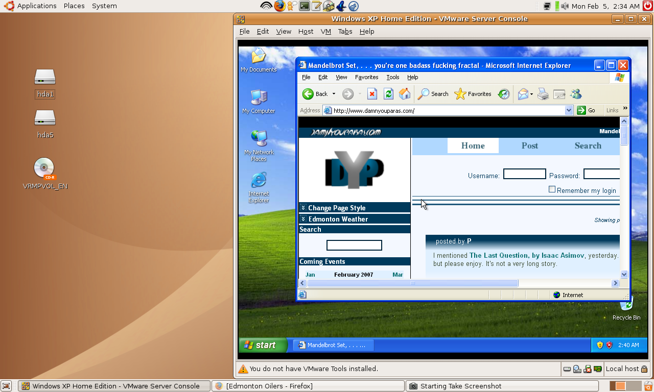Expand the Change Page Style section

click(354, 208)
